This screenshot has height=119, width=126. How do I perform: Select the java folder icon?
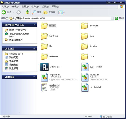[85, 36]
